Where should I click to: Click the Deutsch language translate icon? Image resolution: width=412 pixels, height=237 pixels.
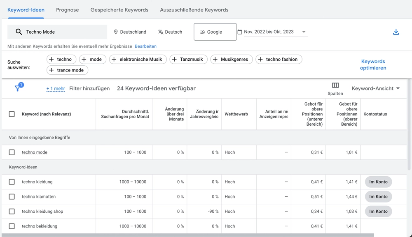pyautogui.click(x=161, y=32)
